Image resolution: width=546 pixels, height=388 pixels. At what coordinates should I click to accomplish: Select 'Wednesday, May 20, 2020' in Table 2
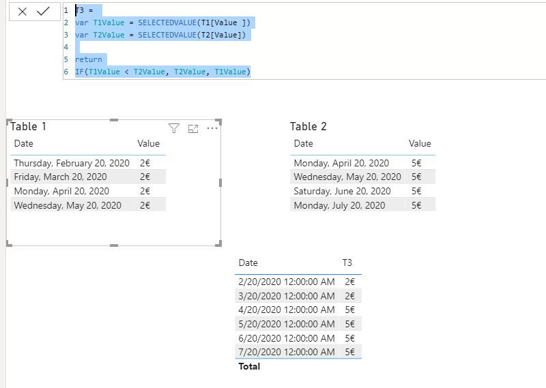coord(362,177)
